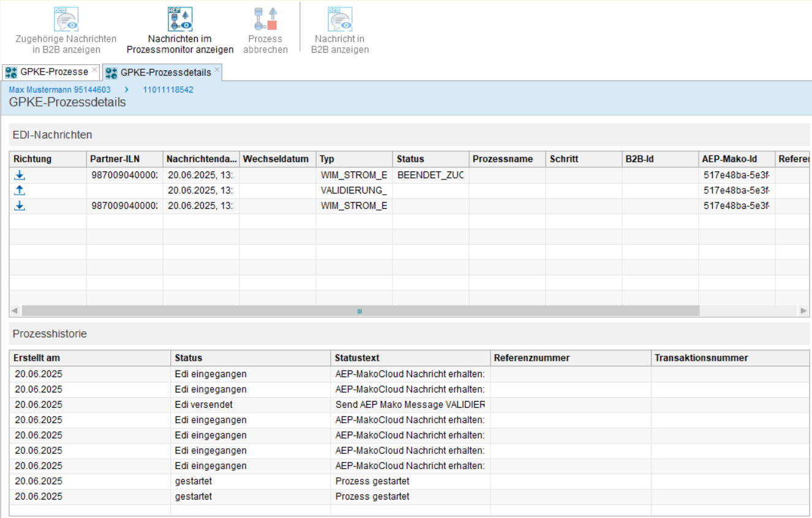The width and height of the screenshot is (812, 518).
Task: Close the GPKE-Prozesse tab
Action: pos(94,69)
